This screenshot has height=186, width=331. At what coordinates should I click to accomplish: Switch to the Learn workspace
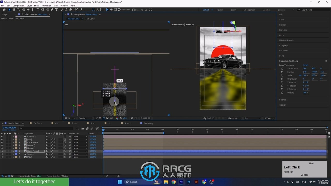tap(234, 10)
